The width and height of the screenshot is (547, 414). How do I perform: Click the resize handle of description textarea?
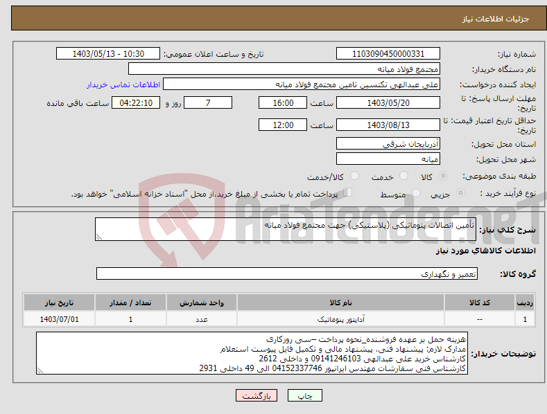99,237
